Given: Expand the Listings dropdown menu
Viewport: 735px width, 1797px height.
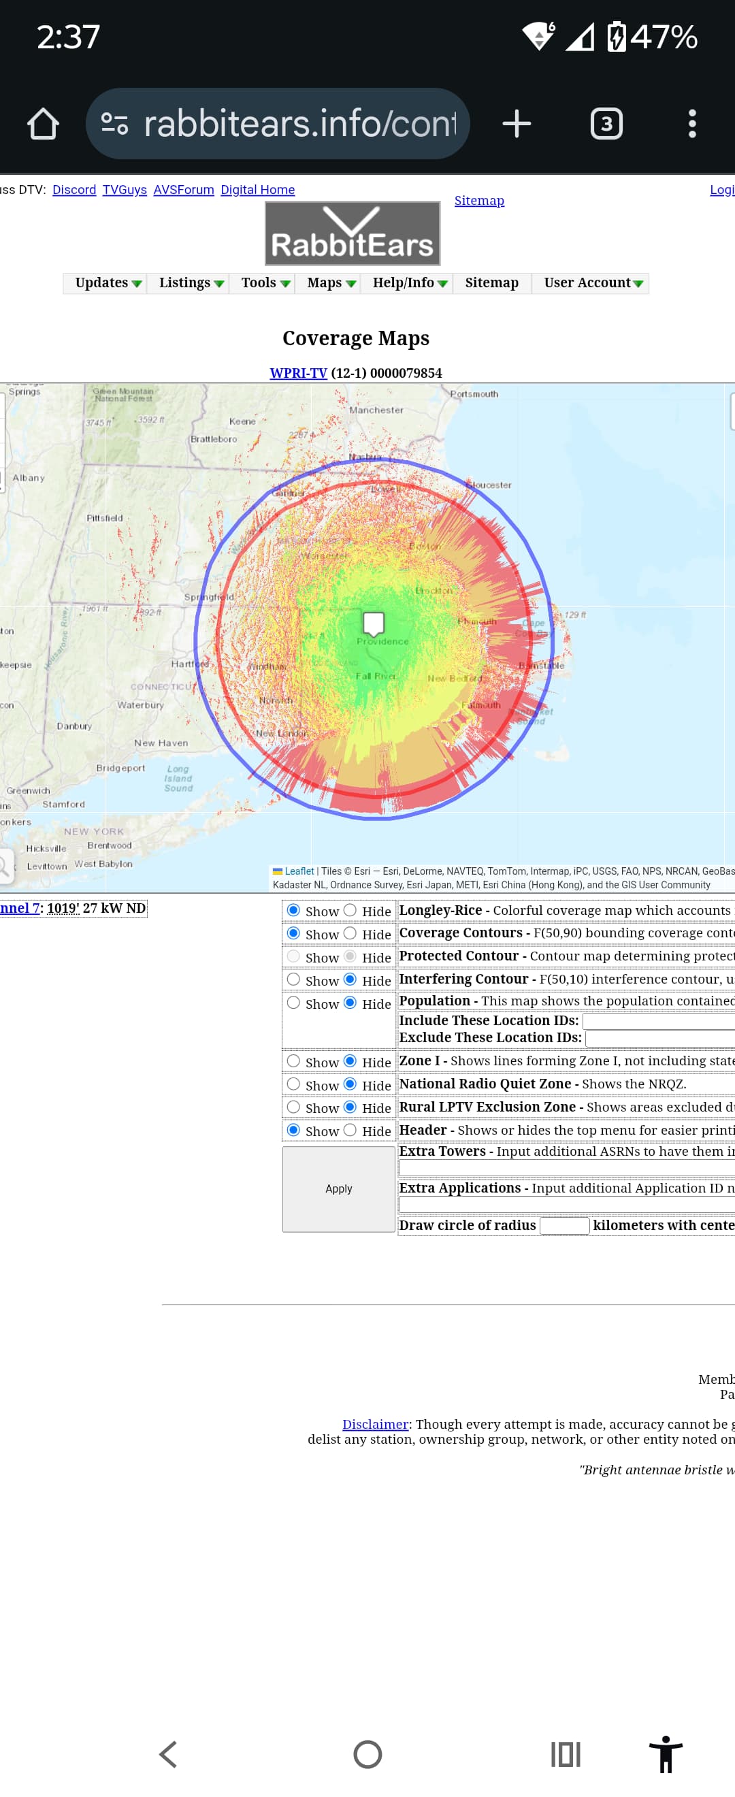Looking at the screenshot, I should [191, 282].
